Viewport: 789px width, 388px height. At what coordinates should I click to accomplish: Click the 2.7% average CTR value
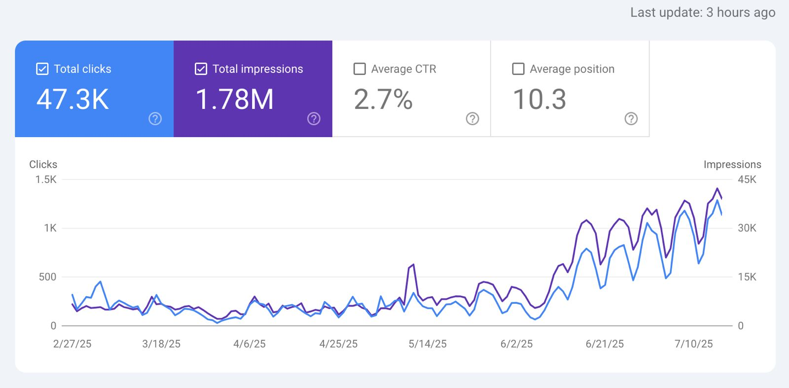(383, 100)
